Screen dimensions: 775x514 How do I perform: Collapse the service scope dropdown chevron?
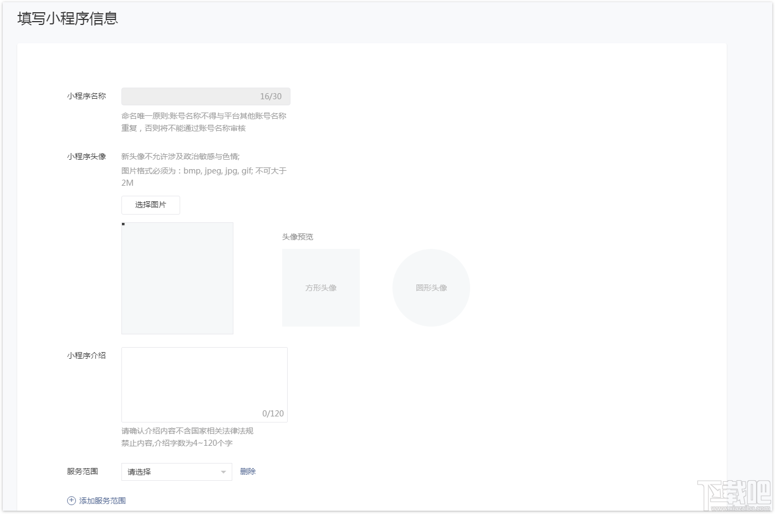223,471
